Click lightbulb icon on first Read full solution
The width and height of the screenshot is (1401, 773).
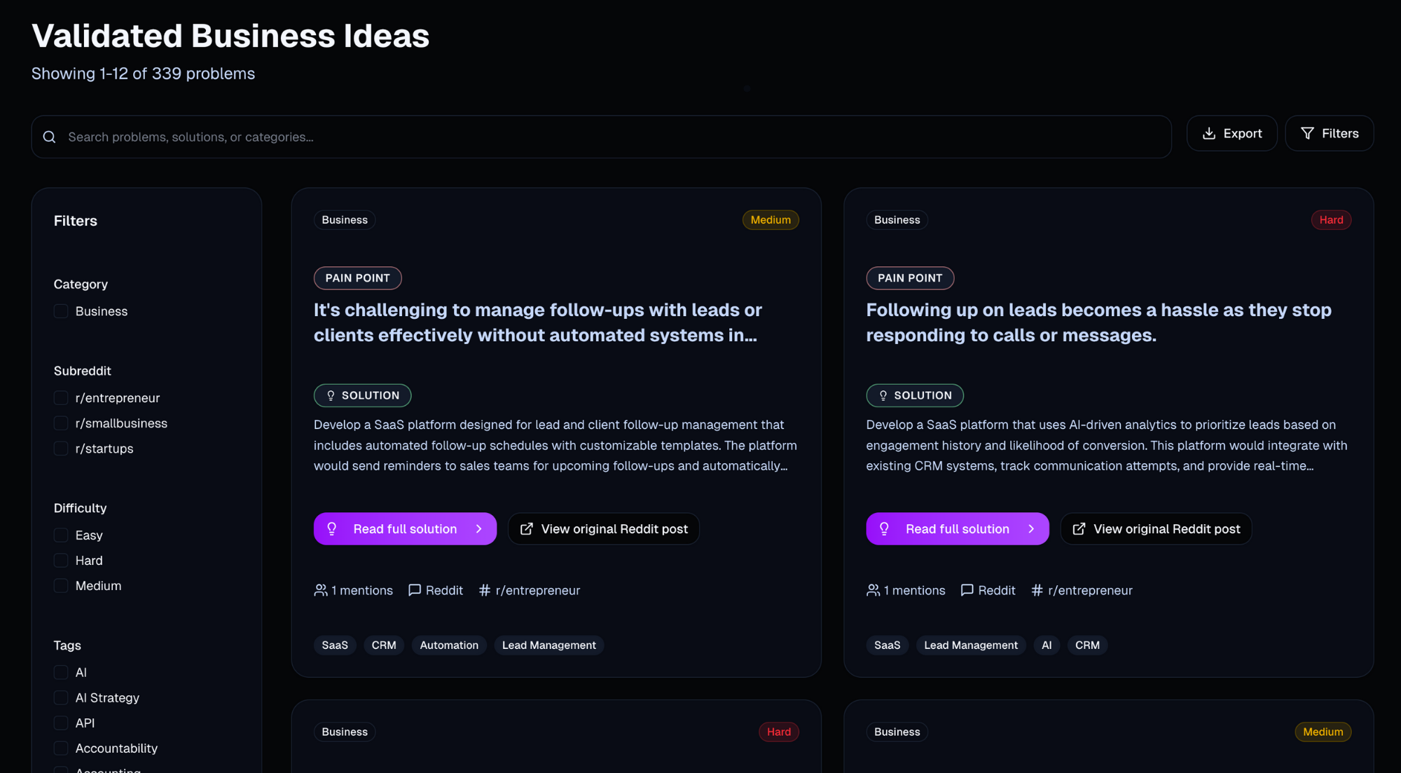coord(332,529)
